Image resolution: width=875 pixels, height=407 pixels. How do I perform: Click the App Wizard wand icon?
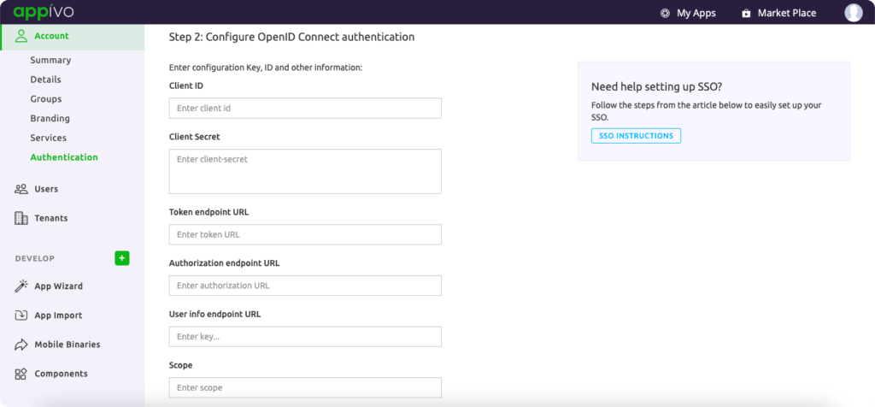21,286
